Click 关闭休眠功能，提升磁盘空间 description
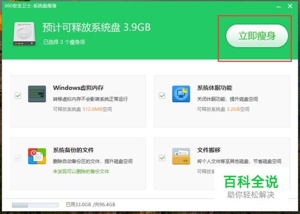 click(x=228, y=99)
